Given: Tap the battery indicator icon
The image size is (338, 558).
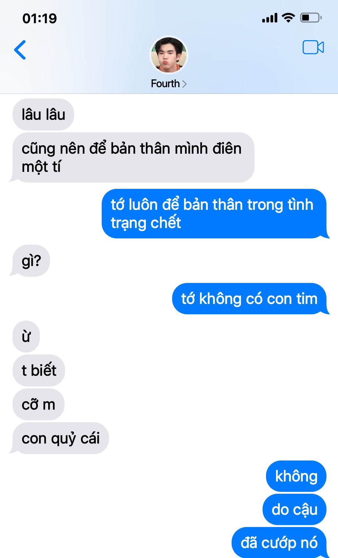Looking at the screenshot, I should (311, 18).
